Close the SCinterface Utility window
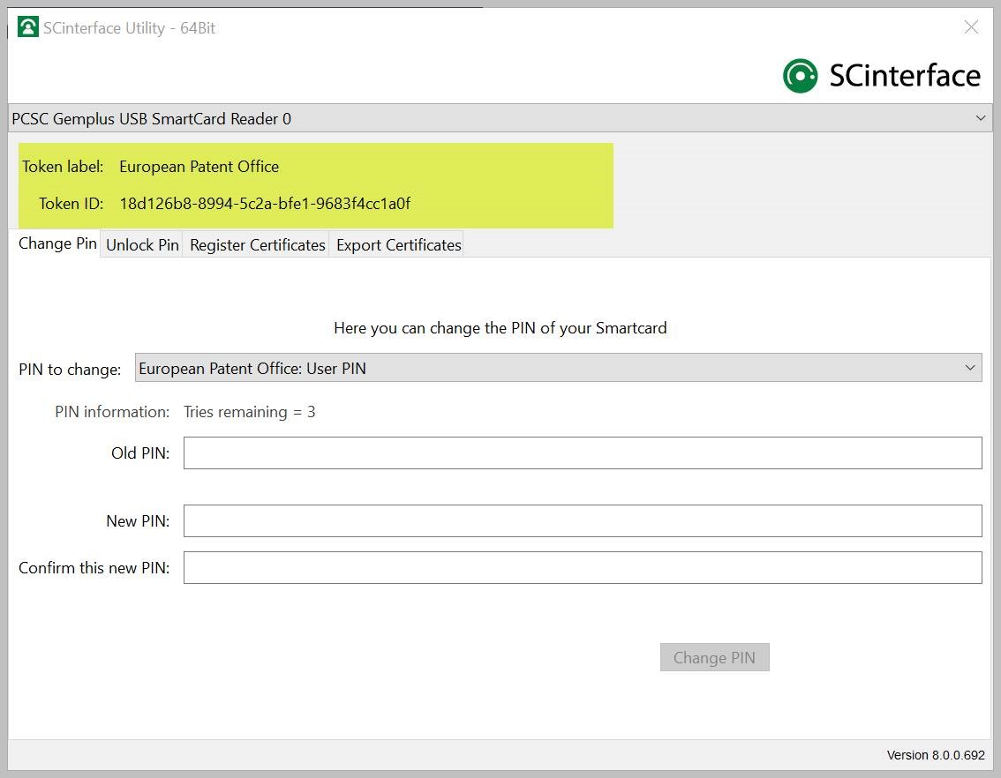This screenshot has height=778, width=1001. 971,27
